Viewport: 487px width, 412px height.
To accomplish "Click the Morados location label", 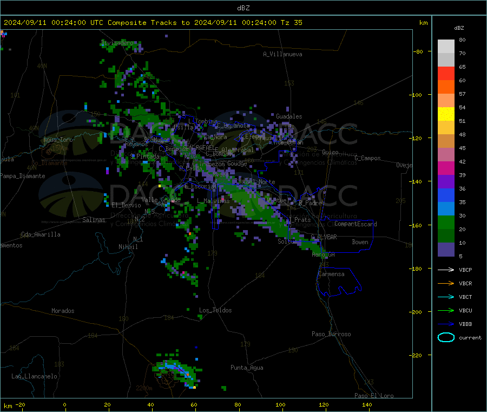I will click(63, 311).
